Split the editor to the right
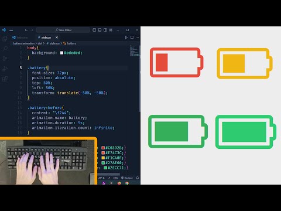 coord(132,38)
